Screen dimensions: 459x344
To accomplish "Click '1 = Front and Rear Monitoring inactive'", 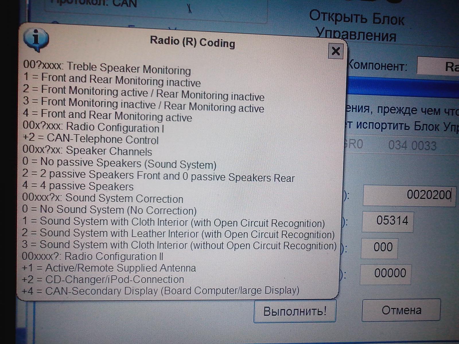I will (112, 80).
